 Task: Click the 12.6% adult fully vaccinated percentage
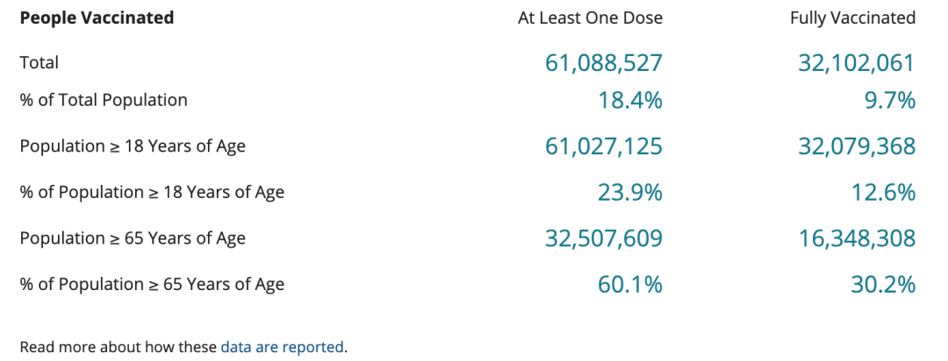coord(883,193)
